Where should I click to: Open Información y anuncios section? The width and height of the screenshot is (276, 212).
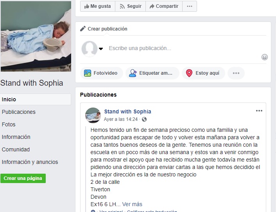click(30, 162)
